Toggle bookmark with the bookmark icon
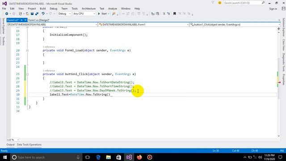 [175, 14]
